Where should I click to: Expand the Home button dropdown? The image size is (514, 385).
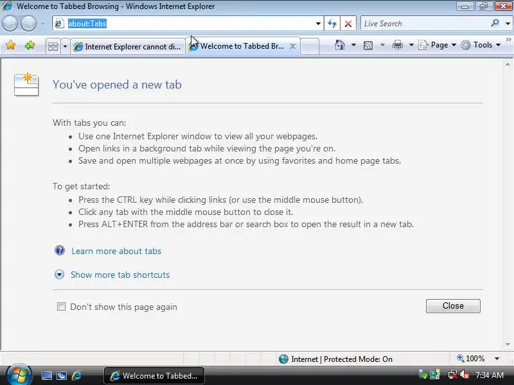pos(353,45)
